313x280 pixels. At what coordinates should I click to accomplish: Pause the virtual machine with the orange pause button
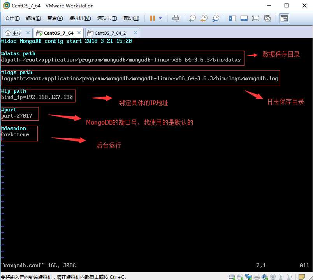coord(152,18)
